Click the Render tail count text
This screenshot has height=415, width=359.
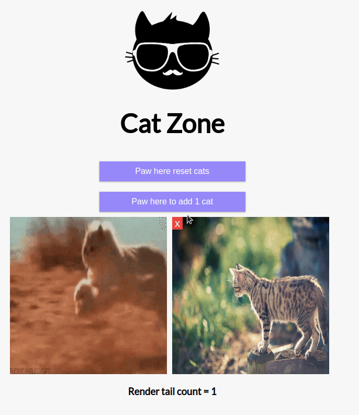pos(172,391)
